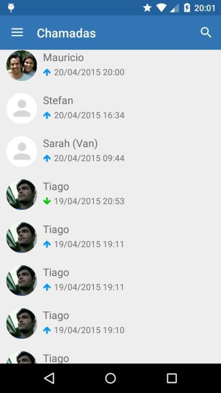Open Mauricio call entry
The image size is (221, 393).
click(110, 65)
